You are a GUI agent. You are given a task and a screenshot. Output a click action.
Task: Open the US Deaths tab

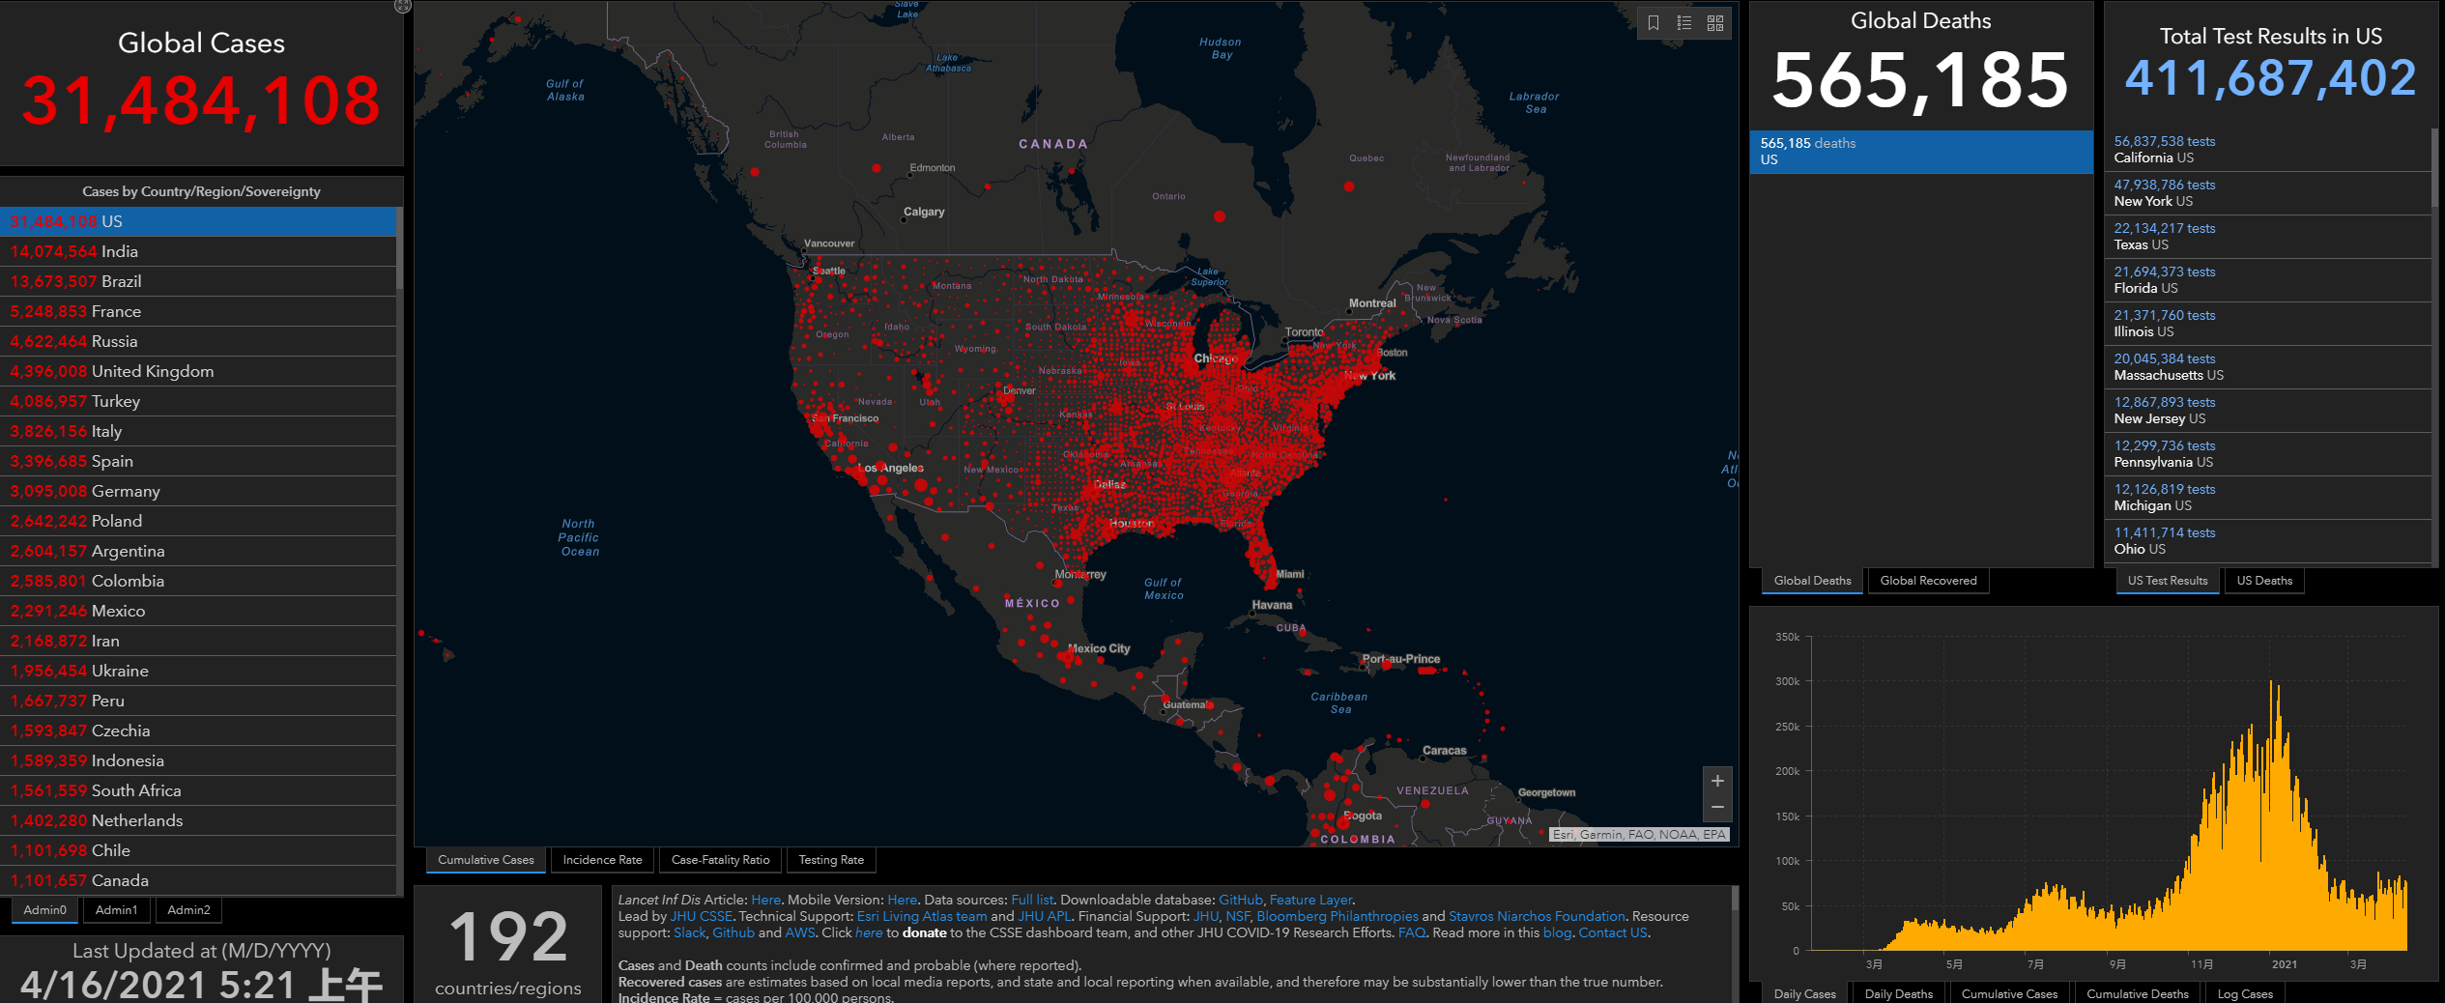coord(2264,581)
